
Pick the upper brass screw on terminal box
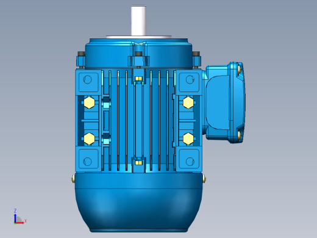tap(240, 69)
